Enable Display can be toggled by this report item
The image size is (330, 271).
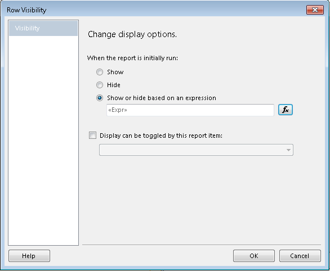(92, 135)
